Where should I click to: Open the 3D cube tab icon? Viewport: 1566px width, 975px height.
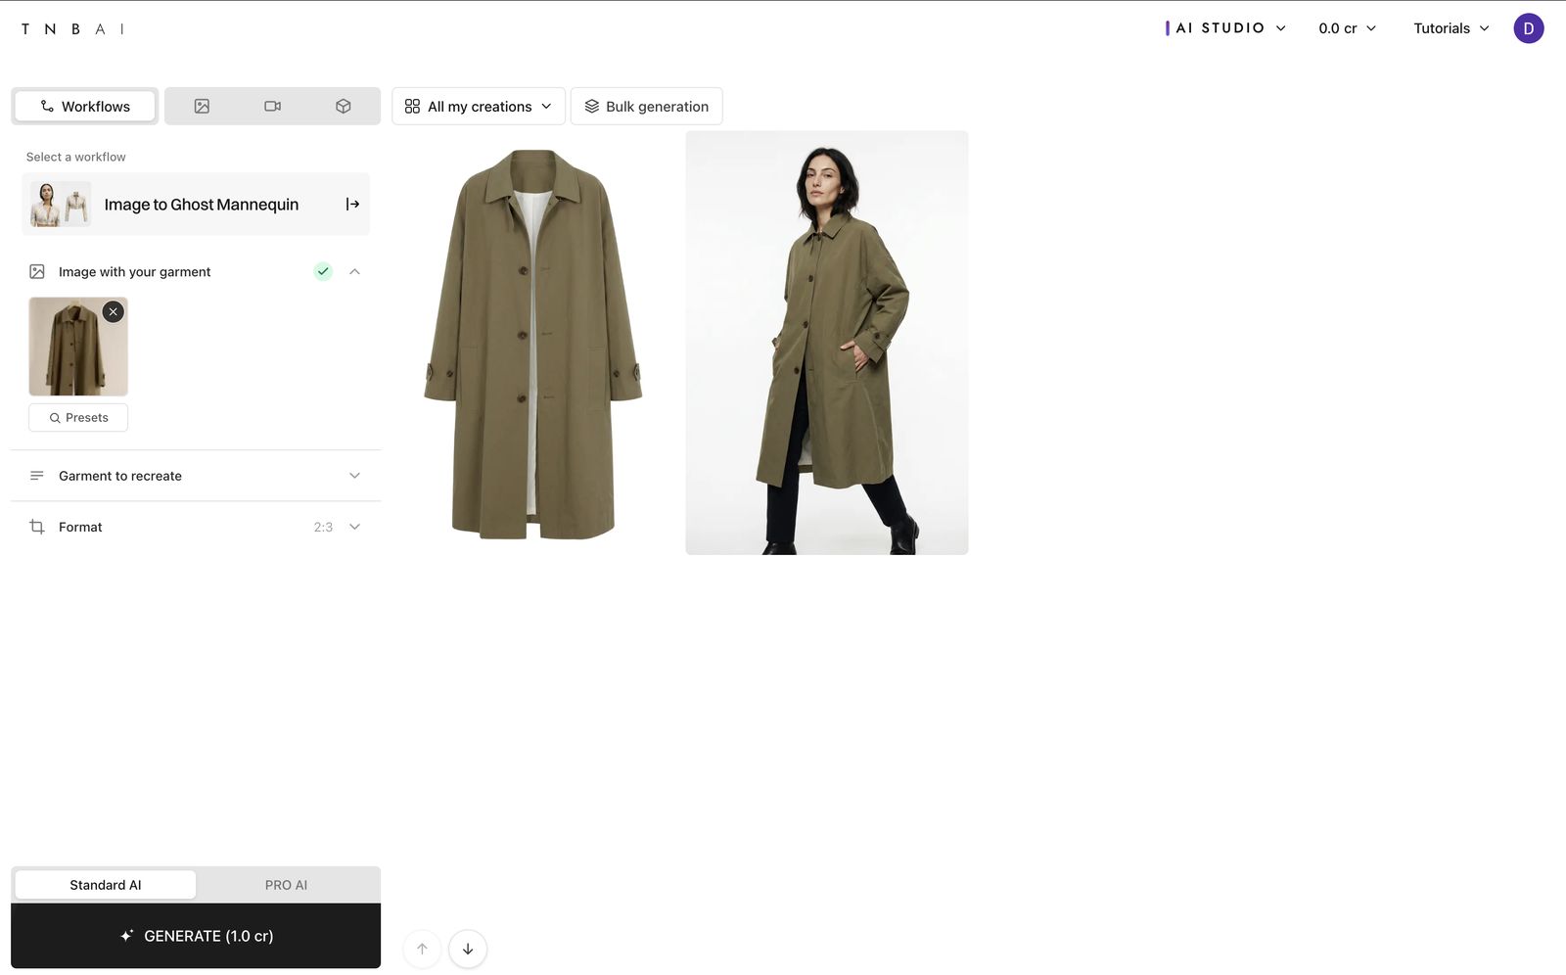click(344, 106)
